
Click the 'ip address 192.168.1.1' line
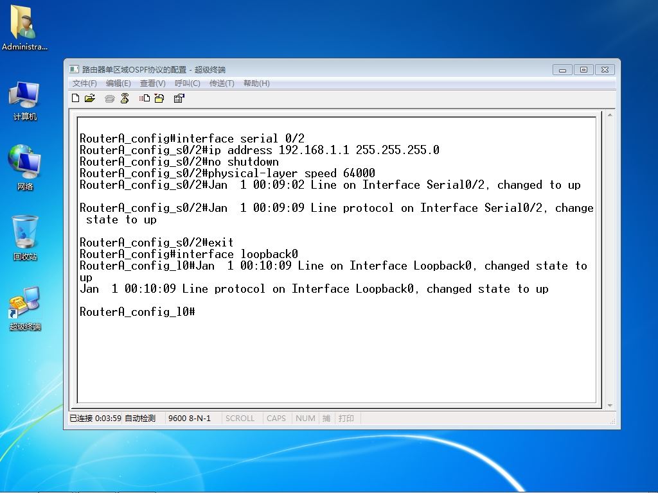coord(260,150)
